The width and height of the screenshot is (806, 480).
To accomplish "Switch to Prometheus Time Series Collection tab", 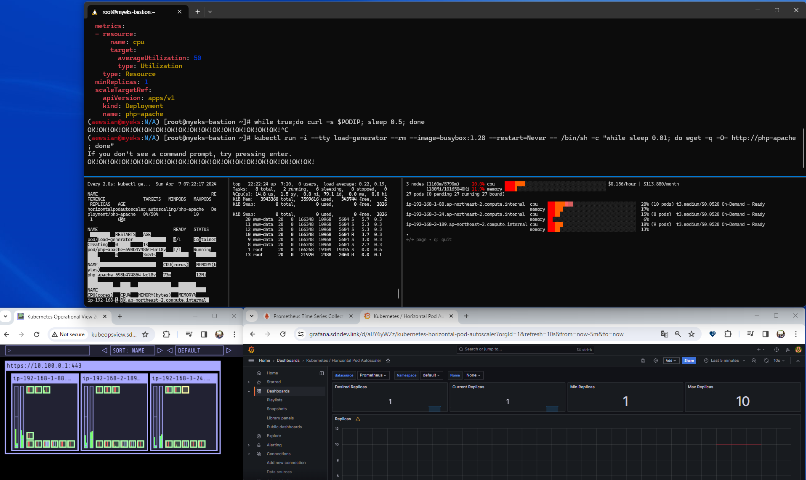I will coord(308,316).
